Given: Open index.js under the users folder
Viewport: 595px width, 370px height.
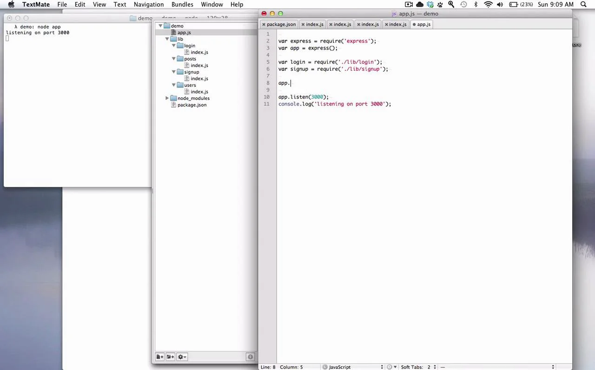Looking at the screenshot, I should (199, 92).
